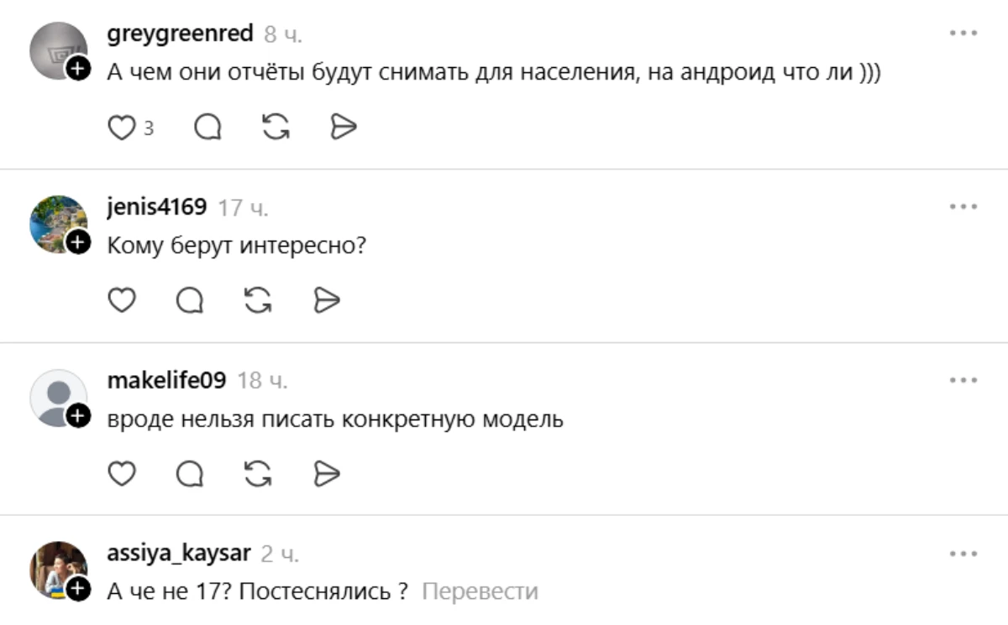The image size is (1008, 625).
Task: Follow jenis4169 using the plus on avatar
Action: pos(76,243)
